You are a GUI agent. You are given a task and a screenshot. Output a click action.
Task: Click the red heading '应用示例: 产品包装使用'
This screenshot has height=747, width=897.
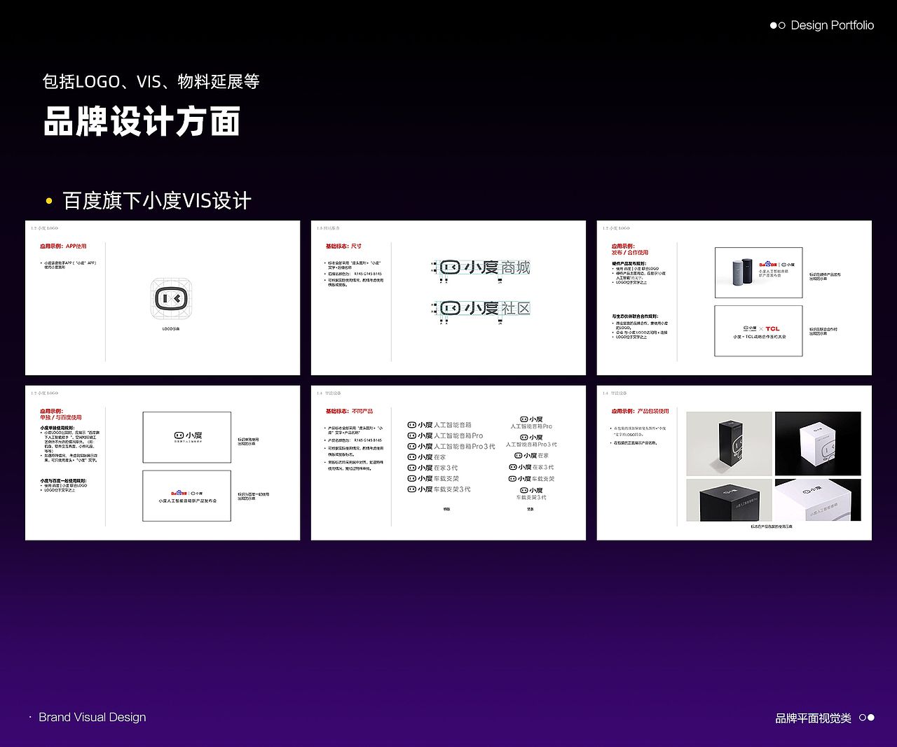coord(640,411)
